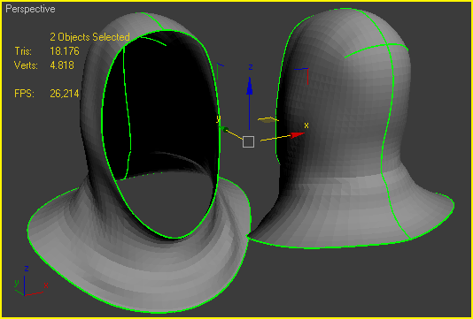The image size is (473, 319).
Task: Click the small pivot marker beside the left hood
Action: coord(220,71)
